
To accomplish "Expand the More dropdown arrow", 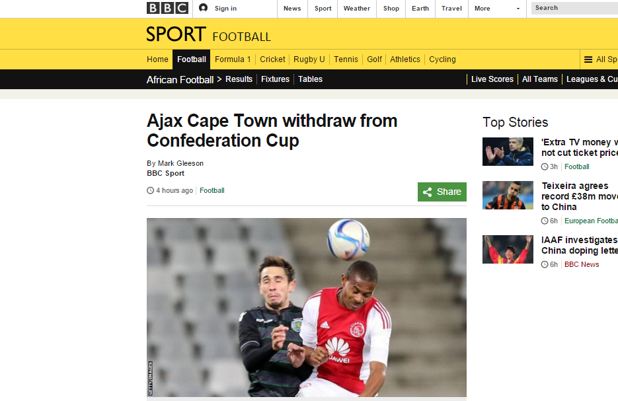I will point(518,9).
